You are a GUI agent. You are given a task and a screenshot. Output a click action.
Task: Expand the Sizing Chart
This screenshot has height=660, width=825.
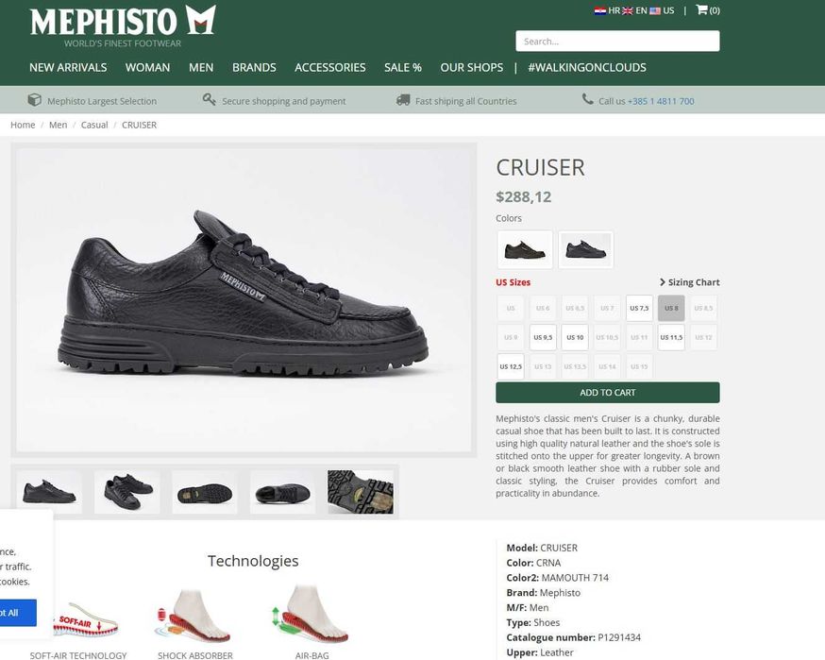point(689,282)
